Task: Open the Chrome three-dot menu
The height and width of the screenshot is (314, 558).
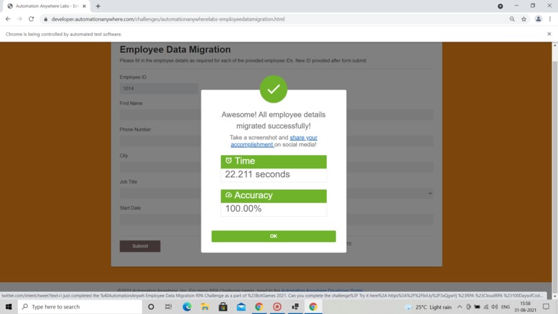Action: click(550, 19)
